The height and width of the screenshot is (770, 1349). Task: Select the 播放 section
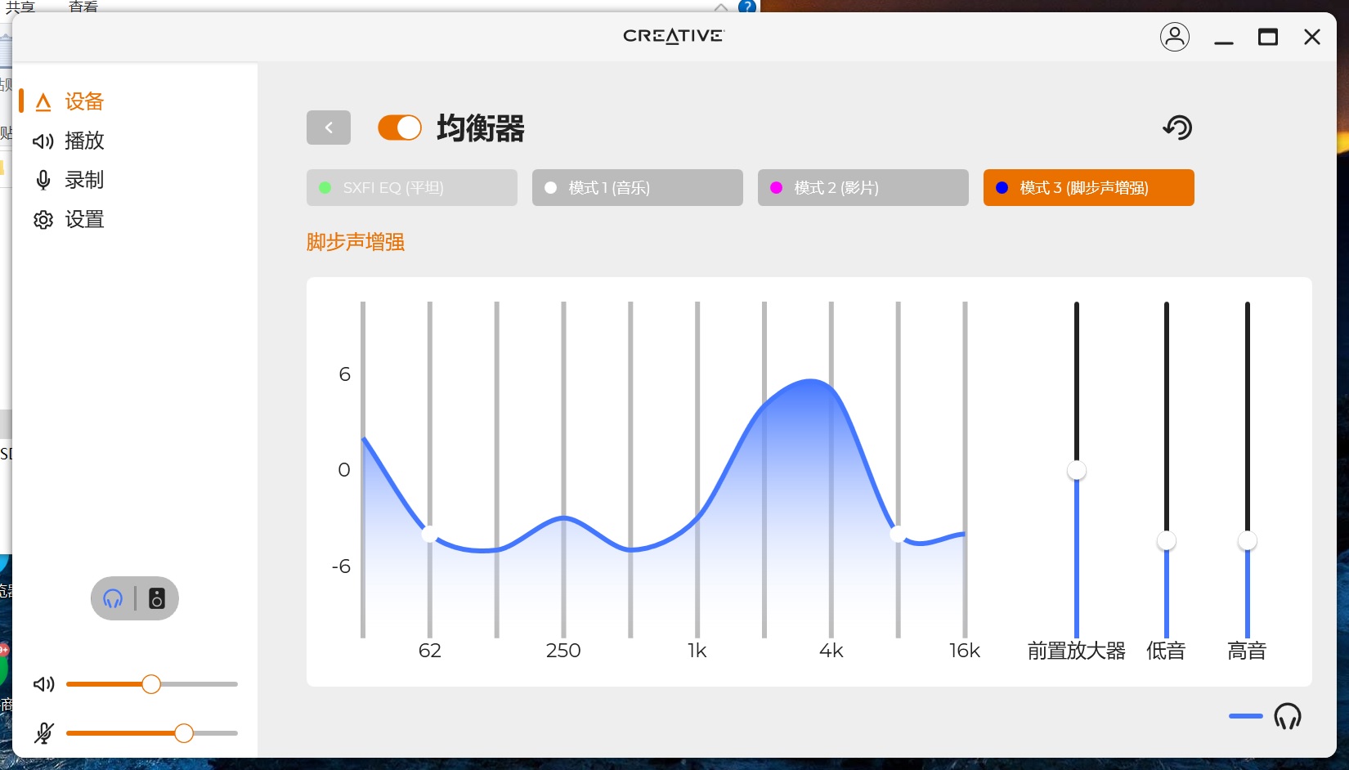pos(83,141)
